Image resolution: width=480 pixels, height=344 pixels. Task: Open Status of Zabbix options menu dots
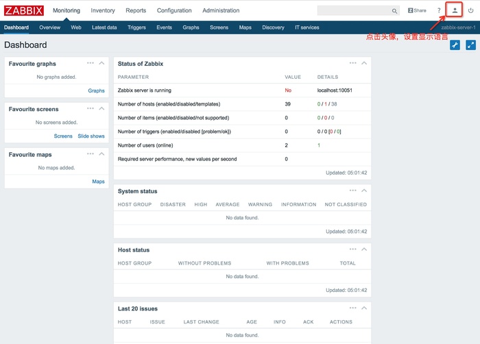tap(353, 63)
